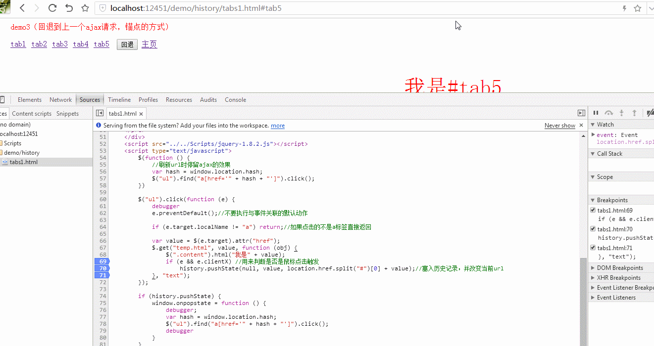The image size is (654, 346).
Task: Click the 回退 button
Action: [127, 44]
